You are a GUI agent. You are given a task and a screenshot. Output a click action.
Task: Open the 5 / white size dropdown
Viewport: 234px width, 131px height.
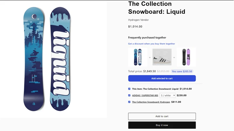pos(167,95)
